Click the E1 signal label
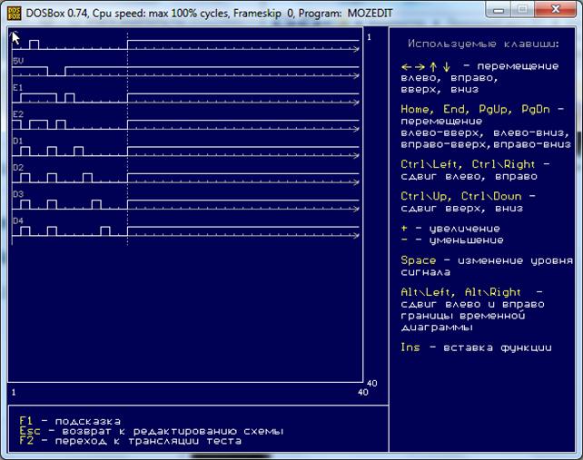The image size is (583, 460). click(18, 88)
